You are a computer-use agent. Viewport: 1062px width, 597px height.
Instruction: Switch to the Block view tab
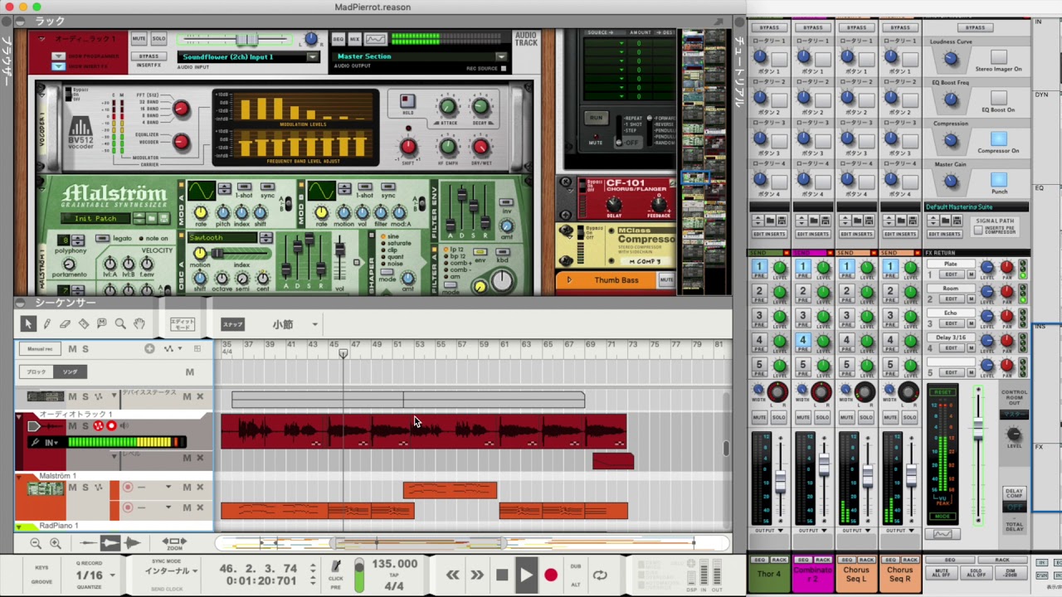(x=37, y=372)
